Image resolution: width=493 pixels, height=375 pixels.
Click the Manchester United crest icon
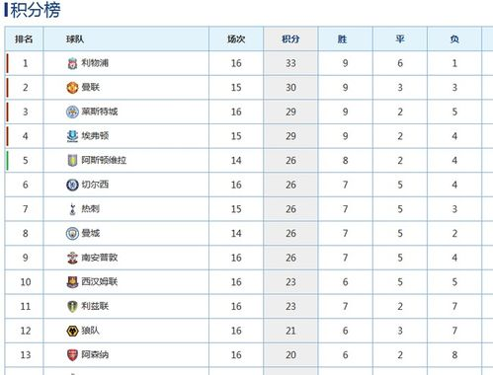[x=72, y=88]
